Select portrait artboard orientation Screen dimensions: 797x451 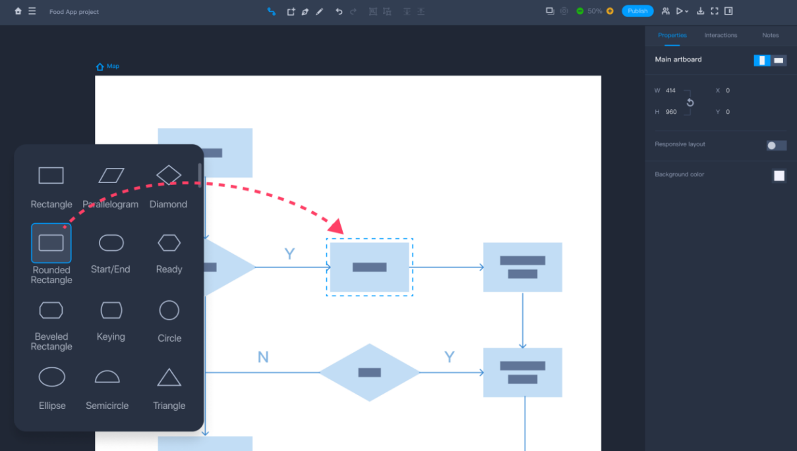tap(762, 61)
